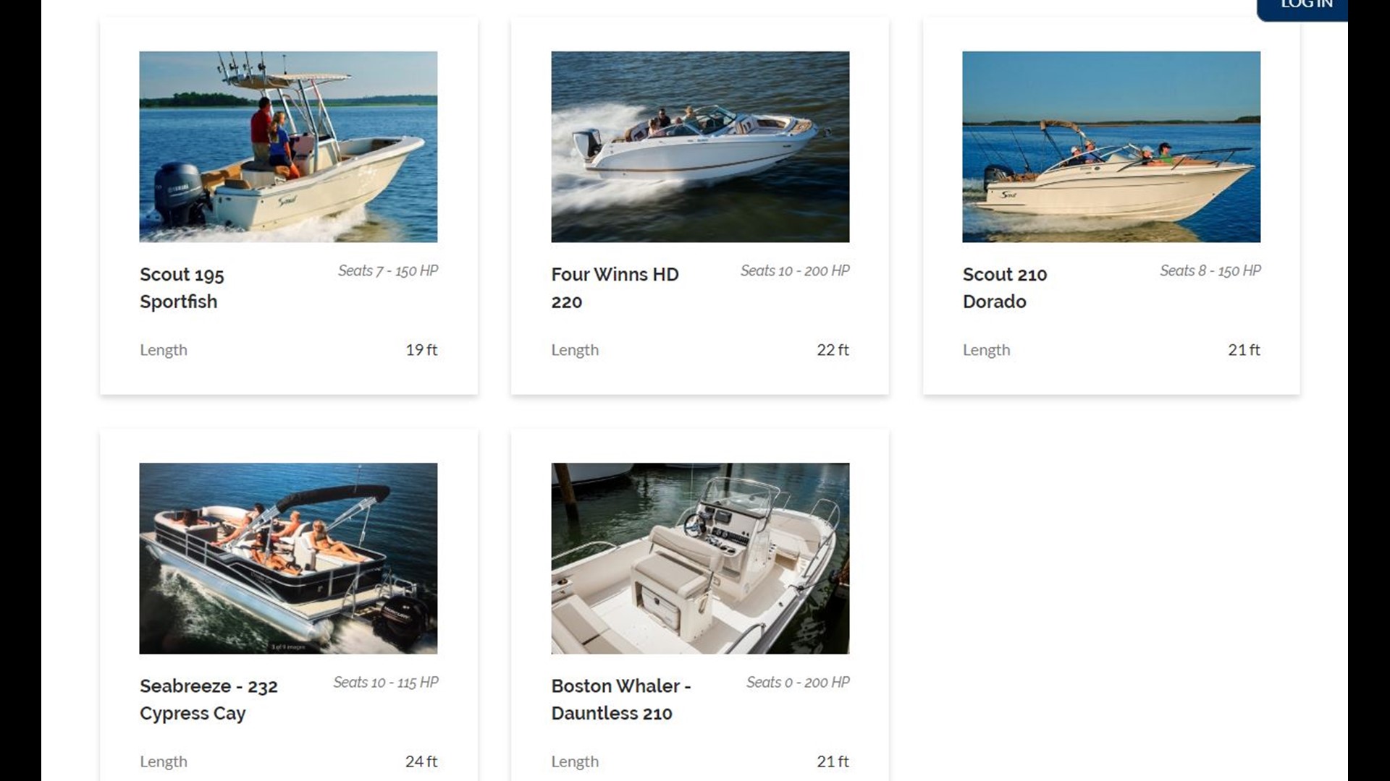Open the Seabreeze pontoon boat photo
1390x781 pixels.
pyautogui.click(x=288, y=558)
